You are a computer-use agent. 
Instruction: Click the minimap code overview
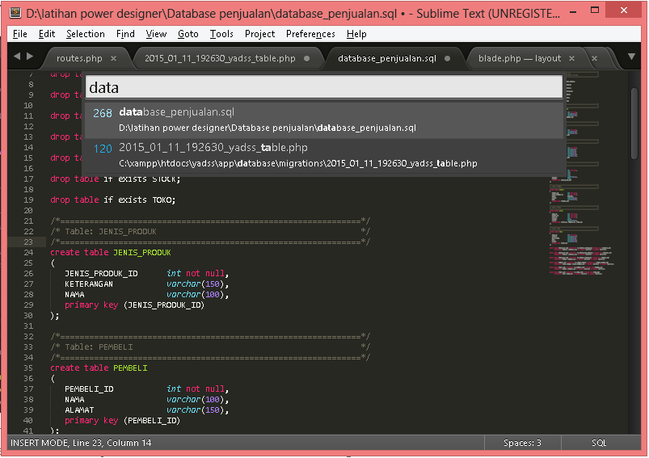(581, 174)
